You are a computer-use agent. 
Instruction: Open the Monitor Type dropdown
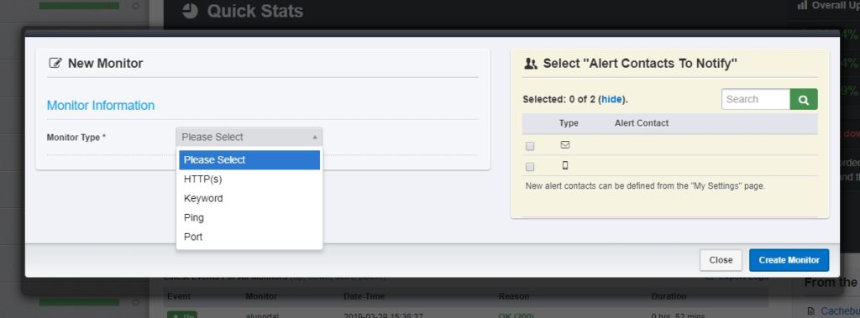(249, 137)
